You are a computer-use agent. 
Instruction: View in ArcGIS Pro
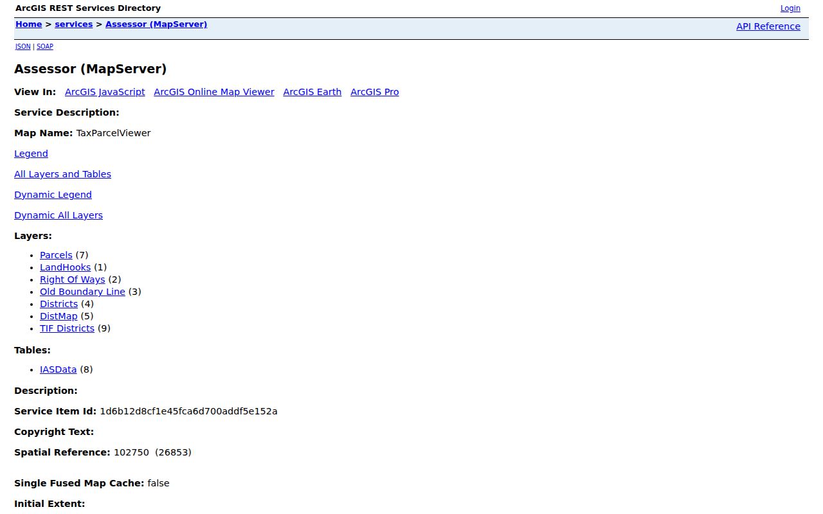click(x=375, y=92)
